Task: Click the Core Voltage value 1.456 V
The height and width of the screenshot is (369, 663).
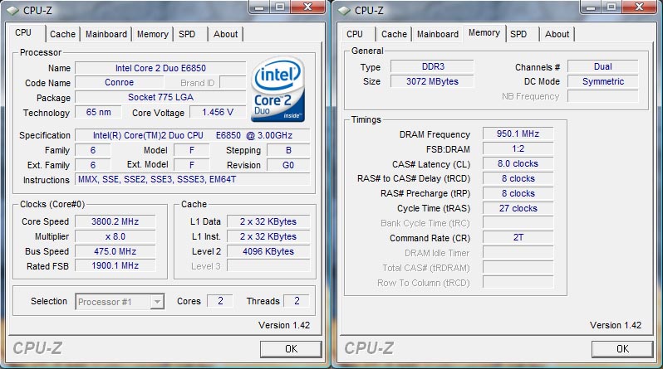Action: click(218, 112)
